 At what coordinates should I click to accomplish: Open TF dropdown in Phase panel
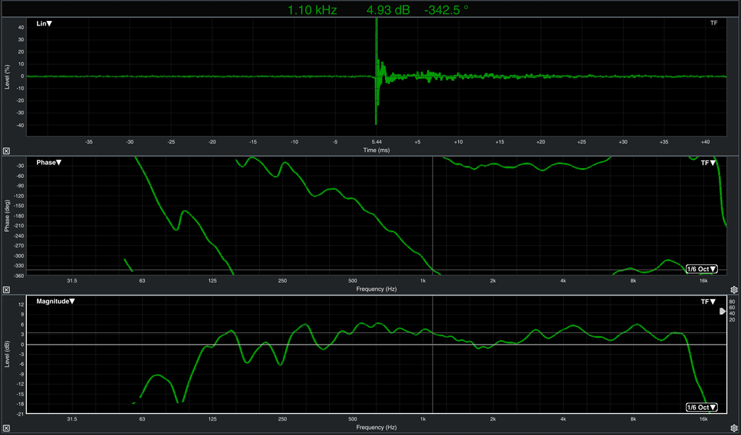pyautogui.click(x=708, y=163)
